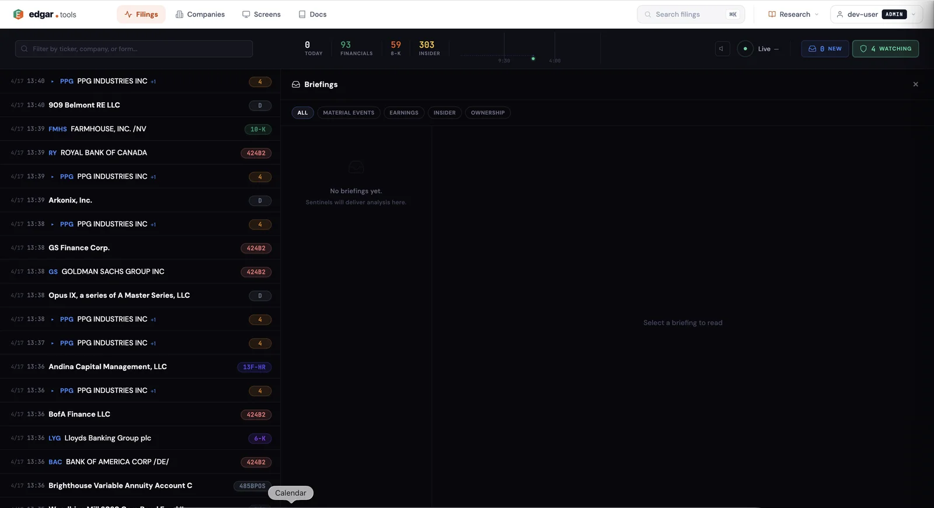Expand the 13:36 PPG INDUSTRIES row
The height and width of the screenshot is (508, 934).
click(x=52, y=391)
